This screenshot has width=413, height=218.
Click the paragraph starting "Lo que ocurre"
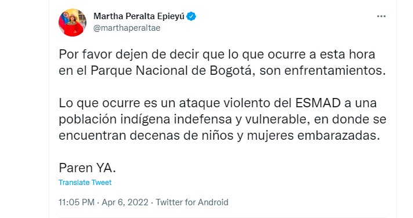(x=222, y=119)
